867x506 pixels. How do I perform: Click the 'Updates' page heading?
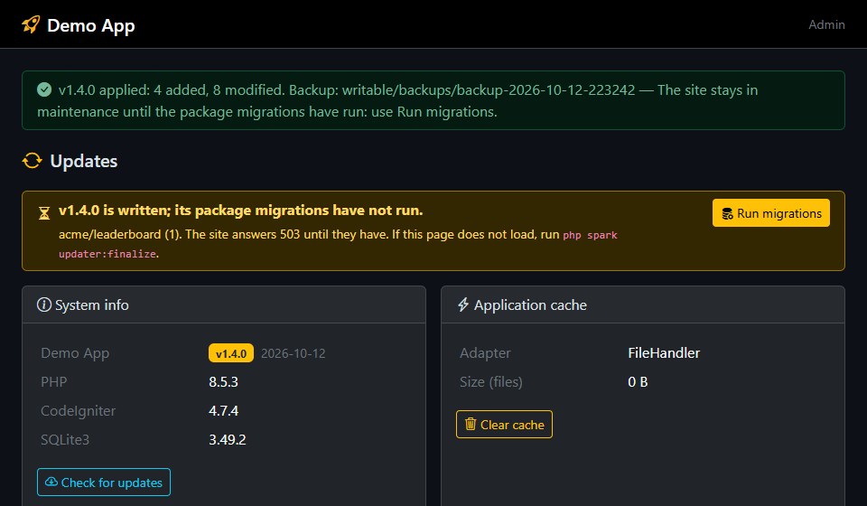pyautogui.click(x=84, y=161)
